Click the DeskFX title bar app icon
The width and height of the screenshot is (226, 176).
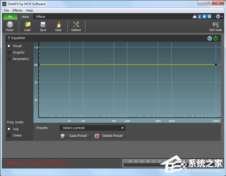(x=4, y=4)
